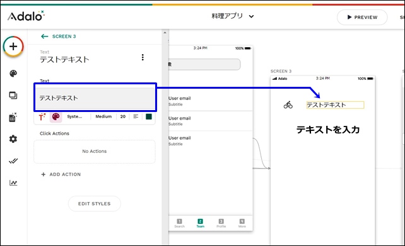This screenshot has height=246, width=405.
Task: Select the Team tab in the canvas tab bar
Action: click(x=200, y=223)
